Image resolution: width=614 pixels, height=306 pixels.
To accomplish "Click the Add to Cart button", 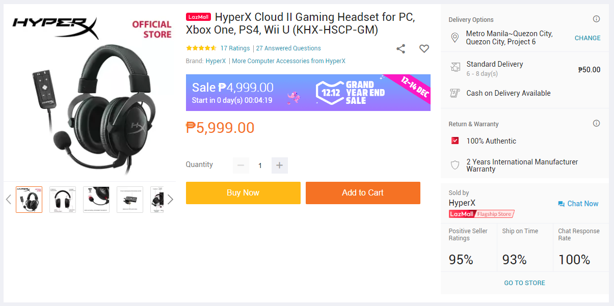I will point(363,193).
